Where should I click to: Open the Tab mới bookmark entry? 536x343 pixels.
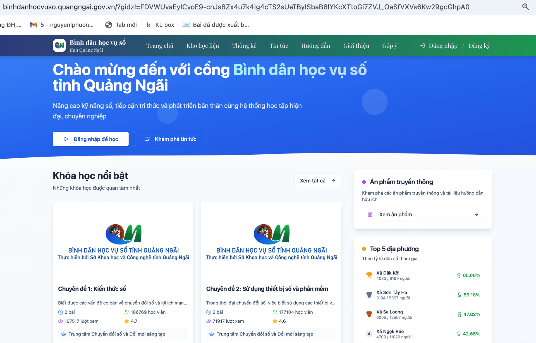[x=121, y=25]
